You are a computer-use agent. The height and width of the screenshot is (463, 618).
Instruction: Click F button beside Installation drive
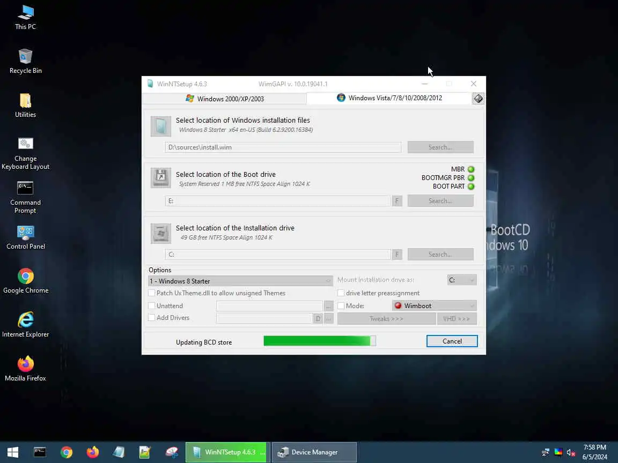coord(397,255)
